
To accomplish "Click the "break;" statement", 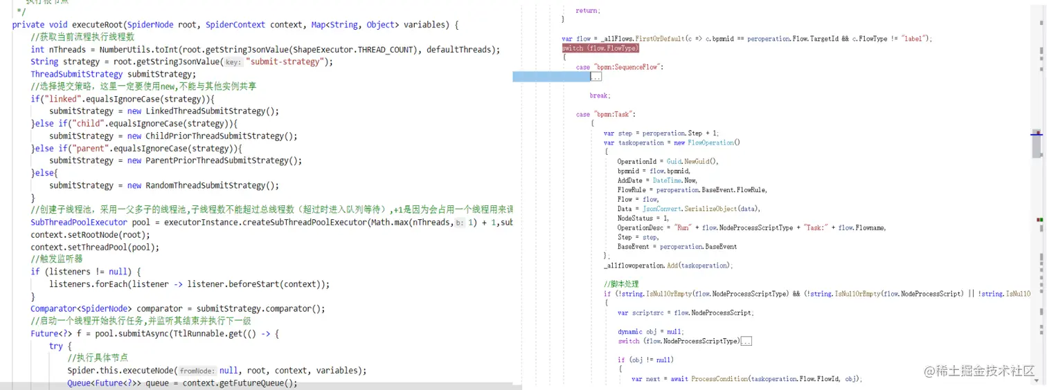I will (600, 95).
